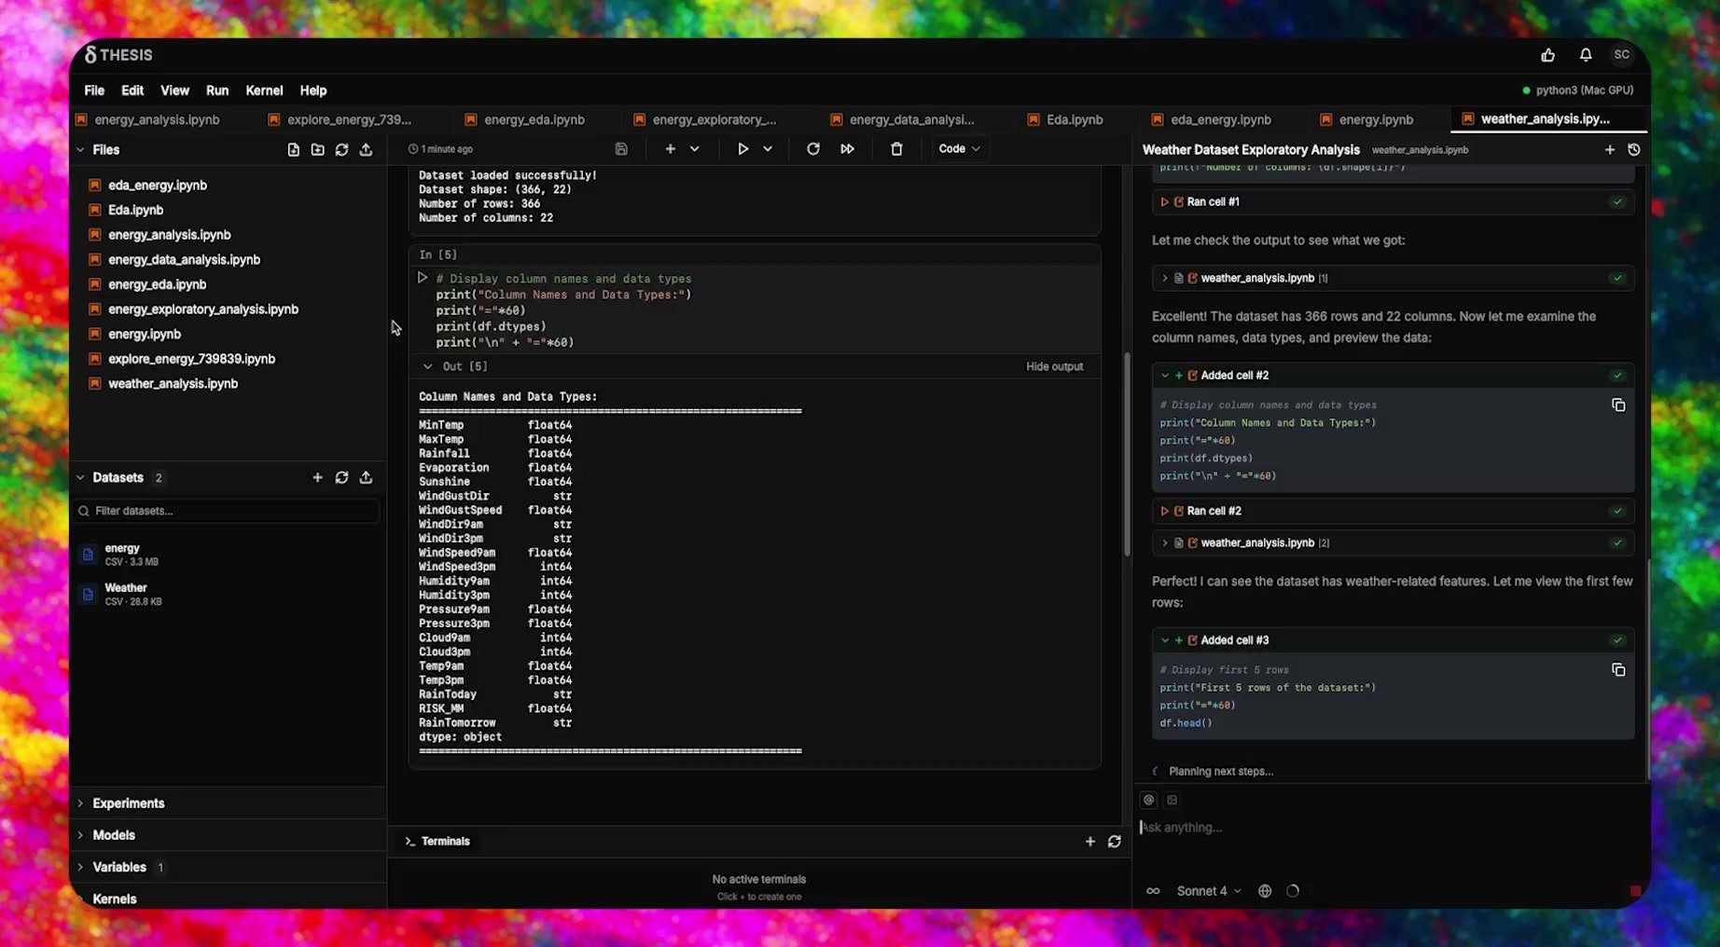Toggle the web search globe icon

1265,891
